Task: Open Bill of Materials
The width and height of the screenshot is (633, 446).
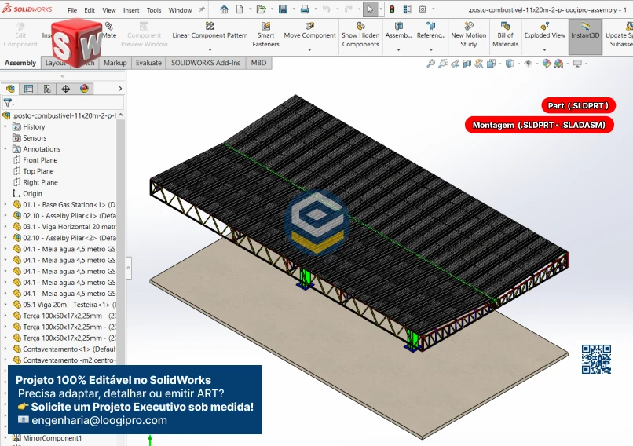Action: pyautogui.click(x=505, y=35)
